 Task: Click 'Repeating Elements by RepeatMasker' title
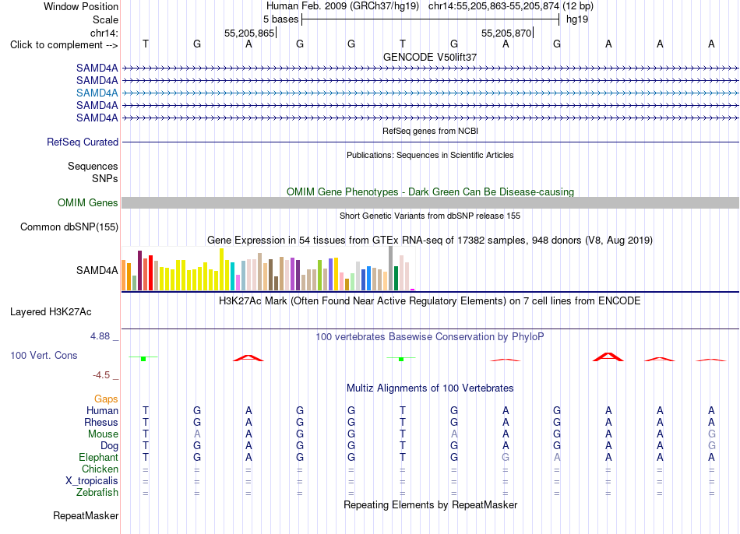431,504
